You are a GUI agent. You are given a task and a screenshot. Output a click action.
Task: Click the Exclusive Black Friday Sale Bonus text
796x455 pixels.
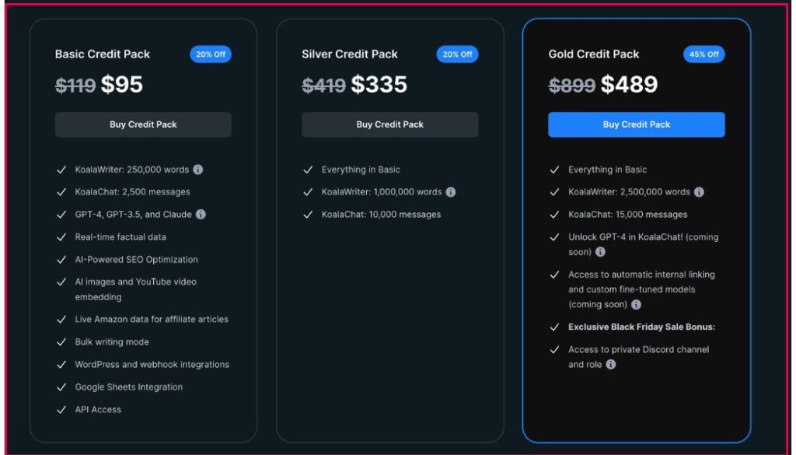tap(641, 327)
